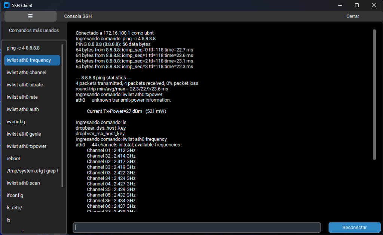383x235 pixels.
Task: Toggle the hamburger menu button
Action: 30,16
